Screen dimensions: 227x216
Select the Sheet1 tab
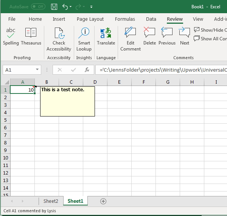(75, 201)
